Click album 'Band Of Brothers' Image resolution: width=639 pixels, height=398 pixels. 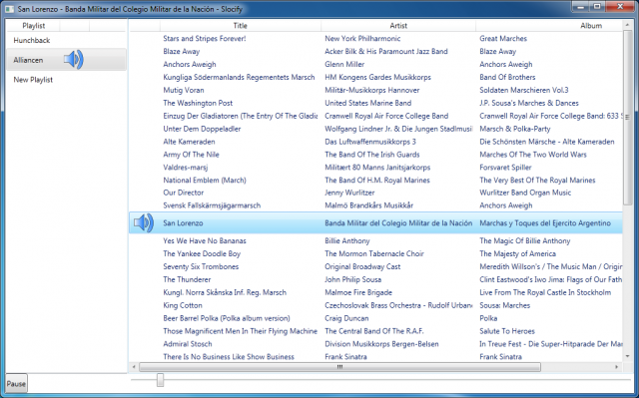[507, 77]
